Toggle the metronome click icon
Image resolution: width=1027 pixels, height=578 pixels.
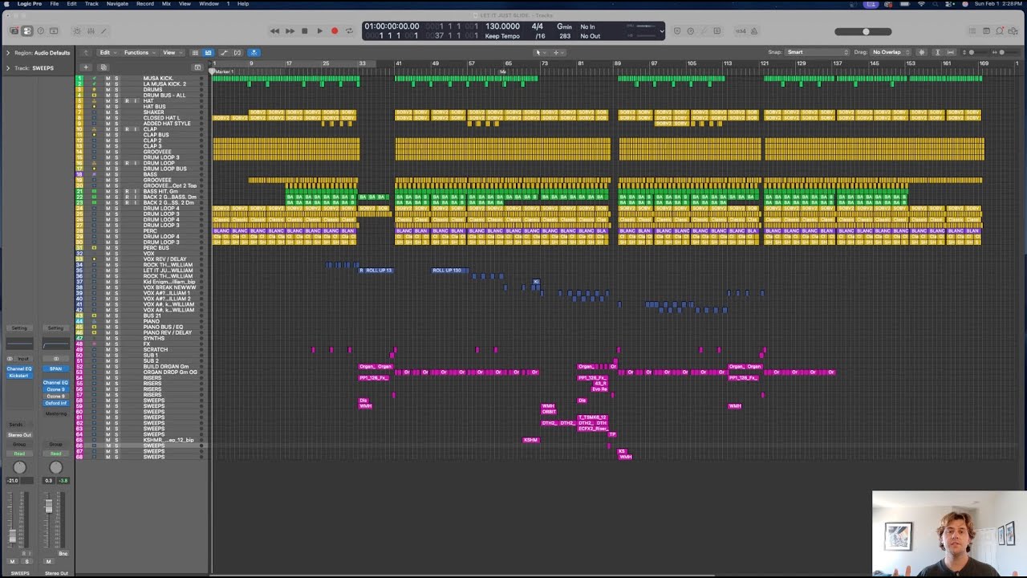coord(755,31)
